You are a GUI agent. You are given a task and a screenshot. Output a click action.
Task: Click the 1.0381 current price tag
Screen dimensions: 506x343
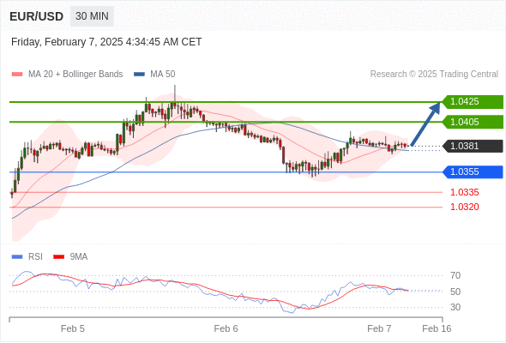click(473, 146)
